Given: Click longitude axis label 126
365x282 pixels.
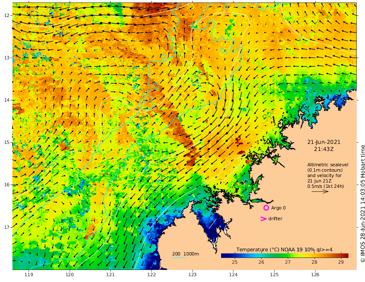Looking at the screenshot, I should click(x=315, y=275).
